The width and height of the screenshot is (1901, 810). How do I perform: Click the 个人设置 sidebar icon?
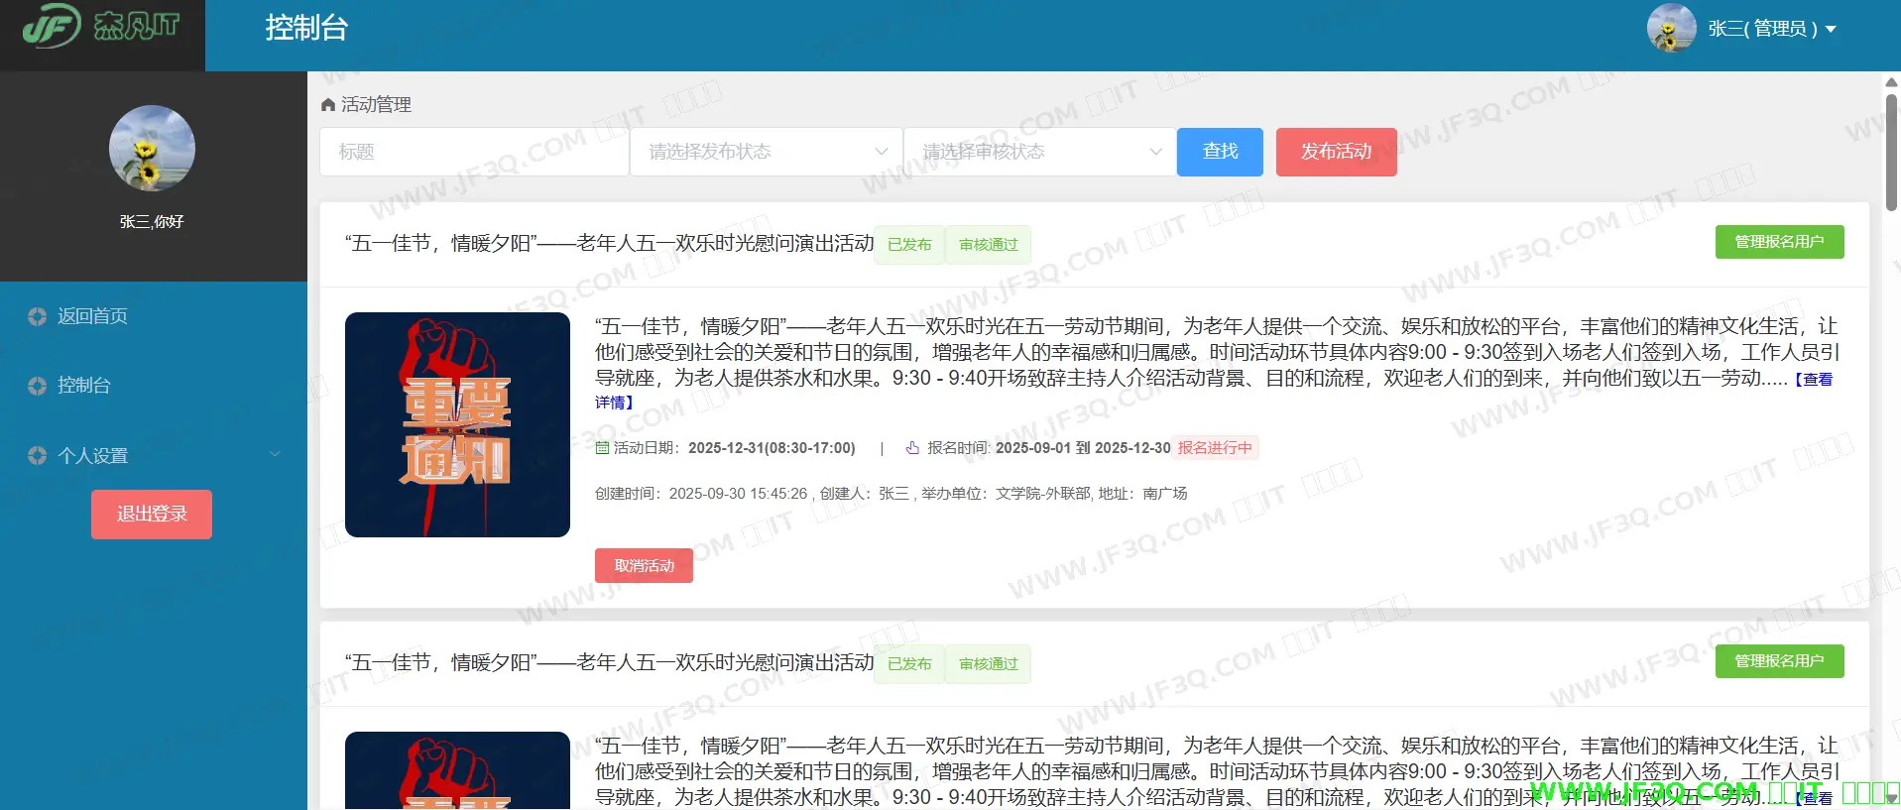[38, 456]
